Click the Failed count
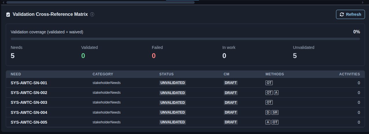 [154, 56]
